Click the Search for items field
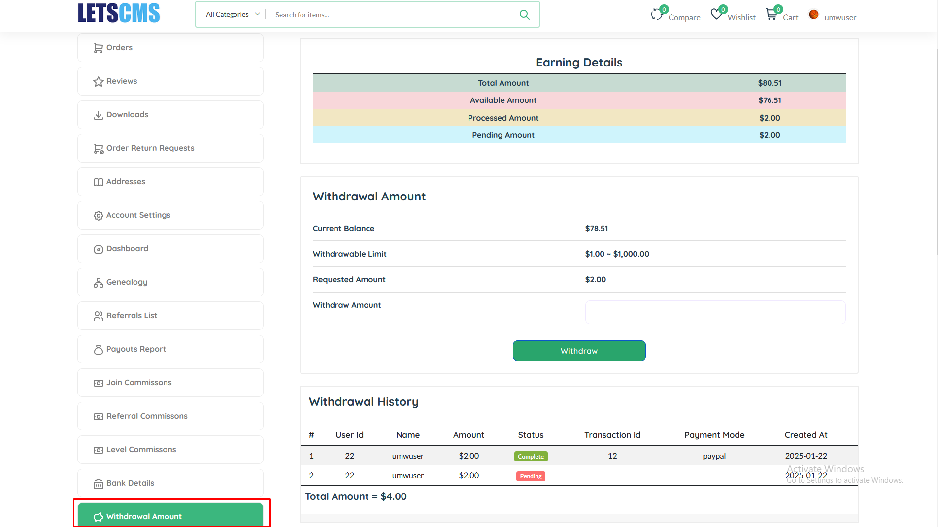The width and height of the screenshot is (938, 527). coord(392,15)
